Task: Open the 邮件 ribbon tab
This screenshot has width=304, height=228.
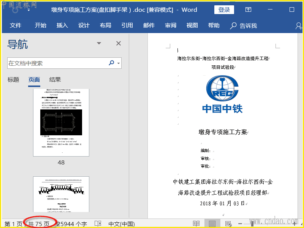Action: [x=149, y=25]
